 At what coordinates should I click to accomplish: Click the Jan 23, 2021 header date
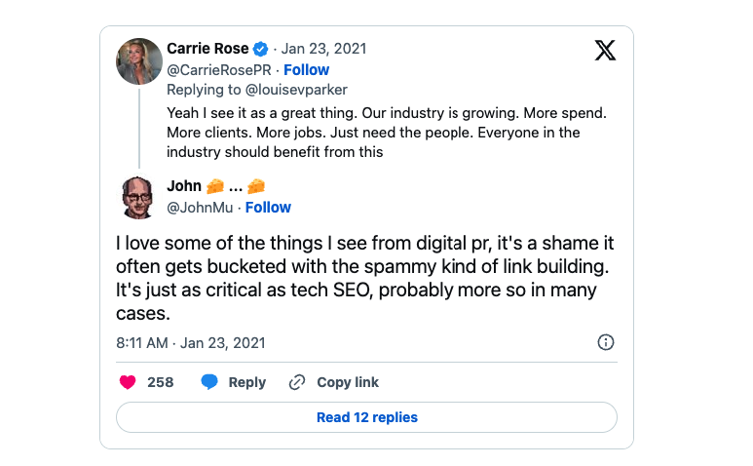click(x=324, y=49)
